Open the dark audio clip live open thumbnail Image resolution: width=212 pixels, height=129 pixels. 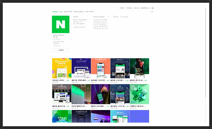click(81, 116)
